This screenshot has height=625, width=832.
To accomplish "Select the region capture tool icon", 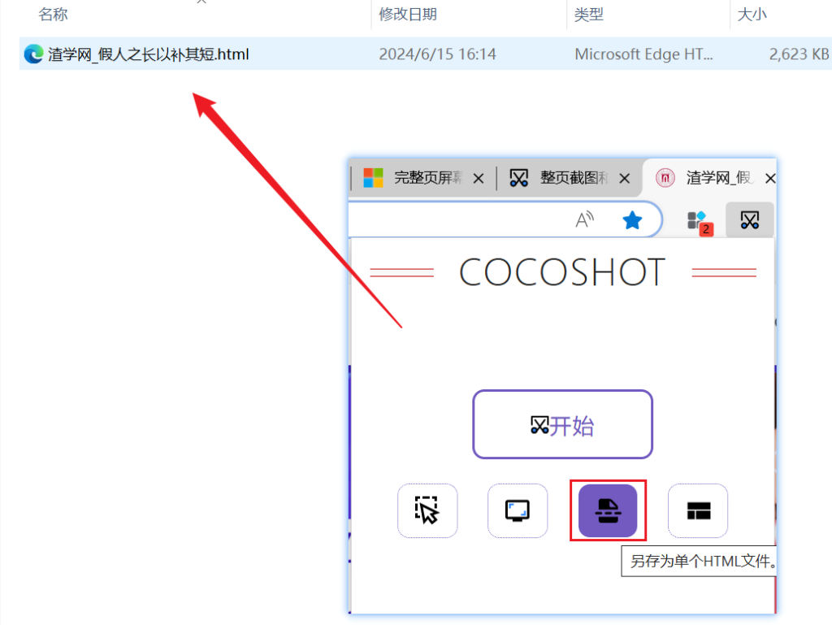I will coord(427,510).
